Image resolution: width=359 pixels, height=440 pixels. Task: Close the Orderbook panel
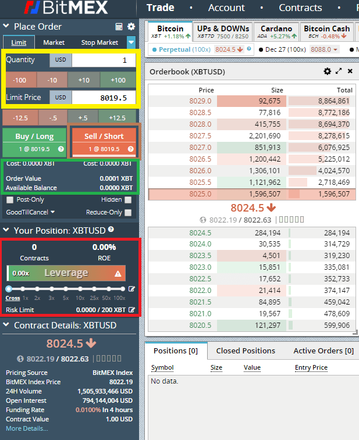350,71
